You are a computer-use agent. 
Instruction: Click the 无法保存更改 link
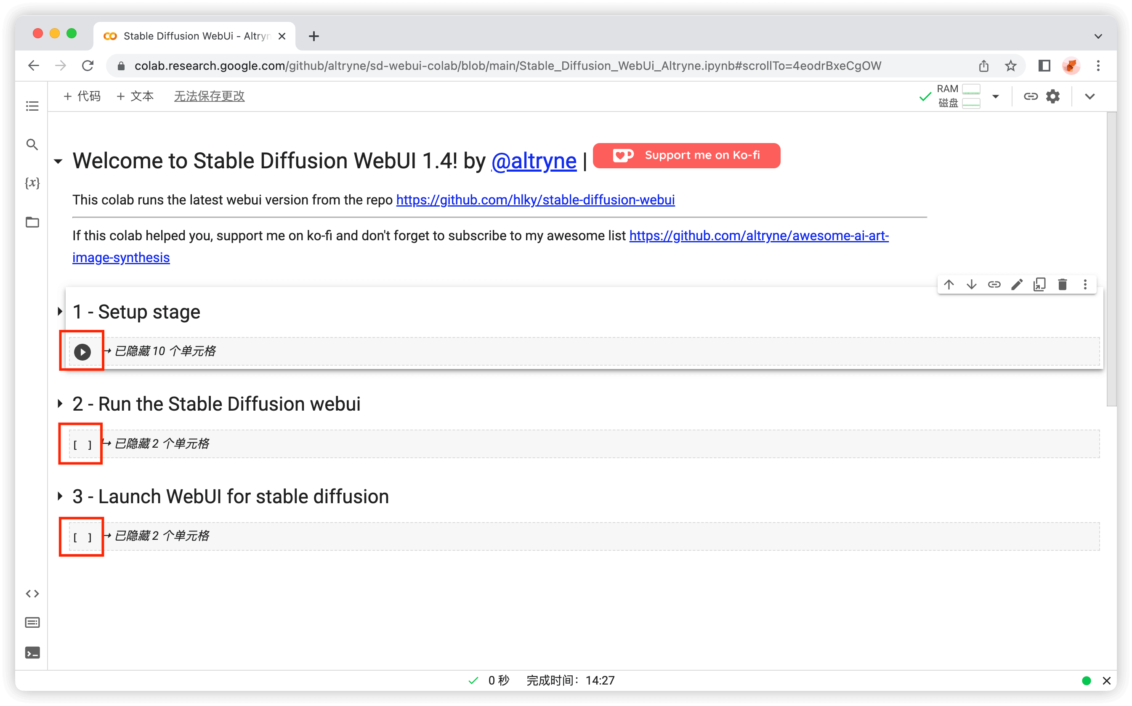point(209,96)
